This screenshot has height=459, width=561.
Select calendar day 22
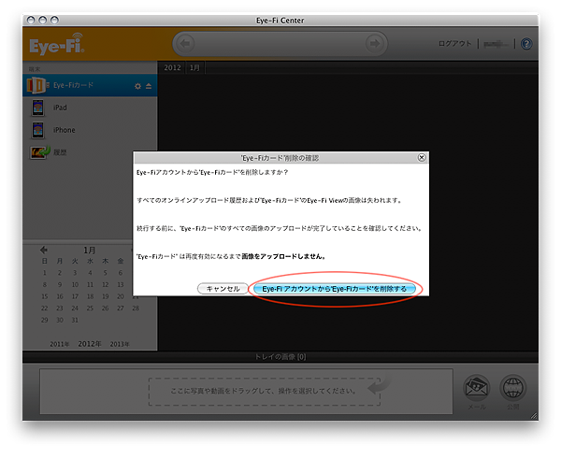[x=44, y=308]
